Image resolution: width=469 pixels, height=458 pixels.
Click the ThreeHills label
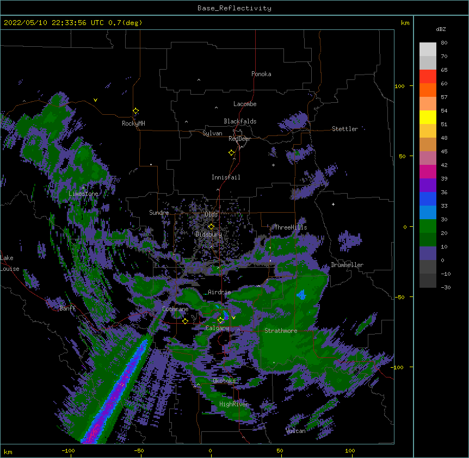(x=291, y=227)
